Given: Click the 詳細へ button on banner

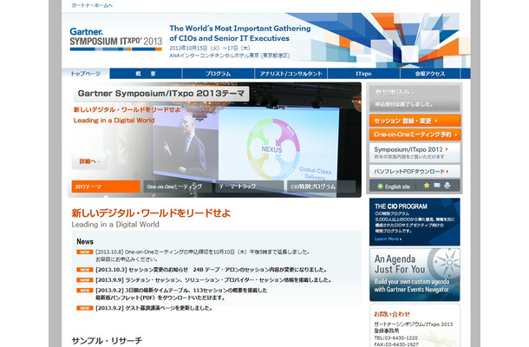Looking at the screenshot, I should [x=89, y=161].
